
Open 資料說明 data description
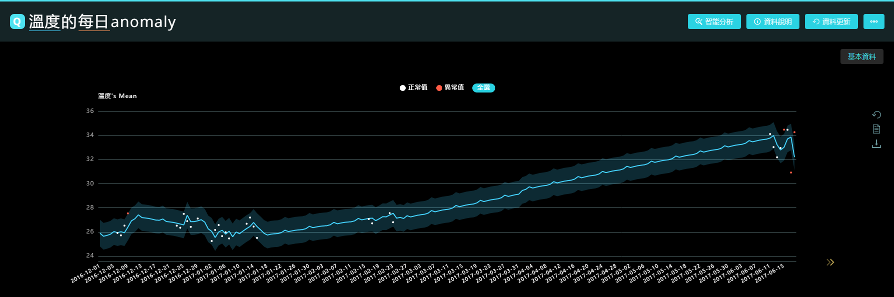tap(772, 21)
